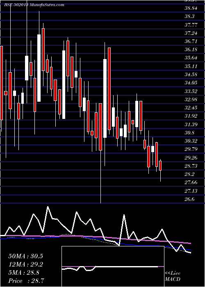Click the 29.79 price label

click(191, 149)
